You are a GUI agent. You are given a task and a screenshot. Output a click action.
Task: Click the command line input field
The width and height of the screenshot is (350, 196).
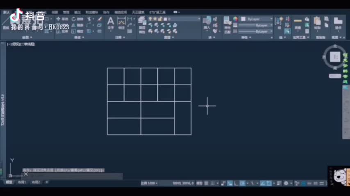click(74, 176)
